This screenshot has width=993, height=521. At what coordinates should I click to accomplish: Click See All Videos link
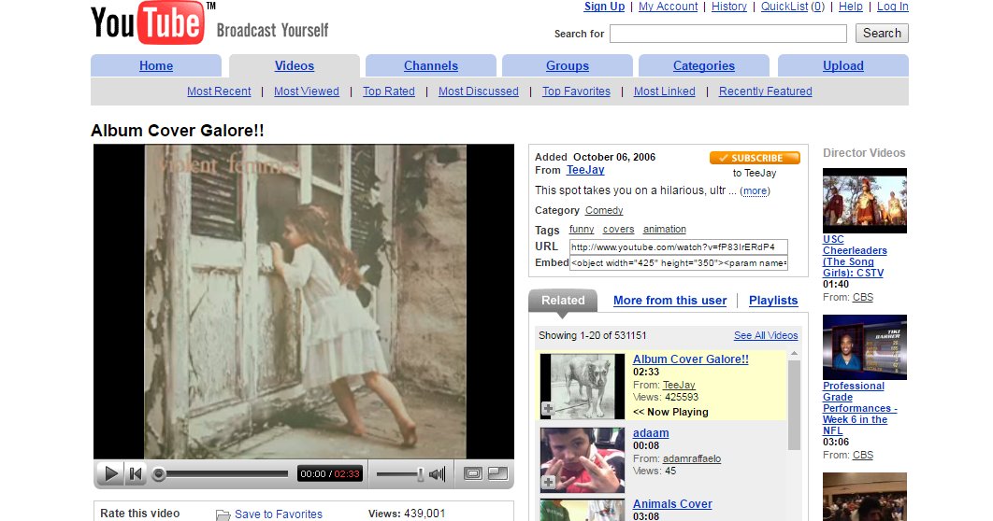click(766, 335)
